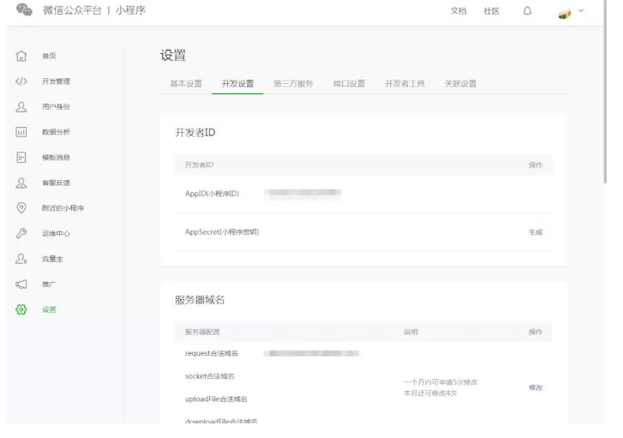
Task: Open the 数据分析 chart icon
Action: (19, 132)
